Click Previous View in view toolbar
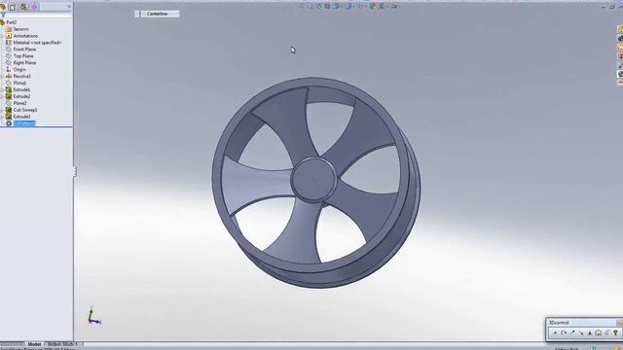The image size is (623, 350). pyautogui.click(x=319, y=7)
